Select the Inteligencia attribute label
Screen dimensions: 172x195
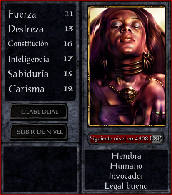point(29,59)
